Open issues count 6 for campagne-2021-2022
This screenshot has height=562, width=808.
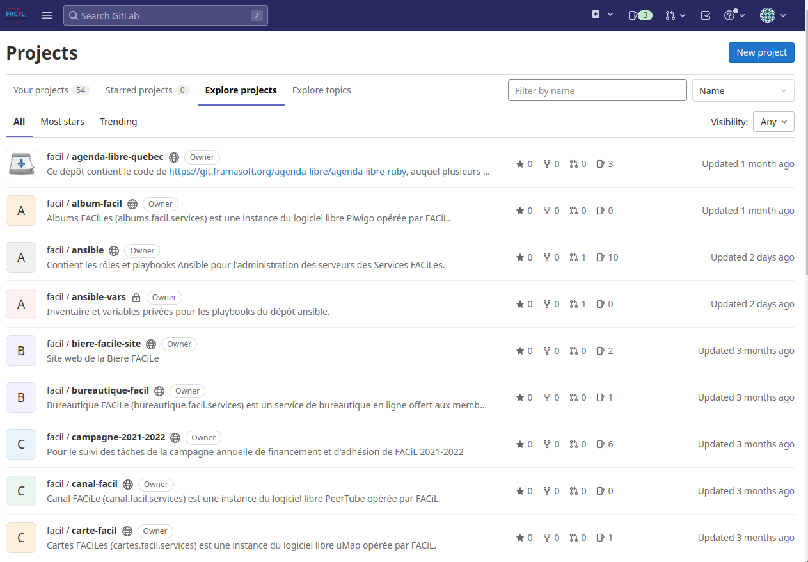pos(605,444)
